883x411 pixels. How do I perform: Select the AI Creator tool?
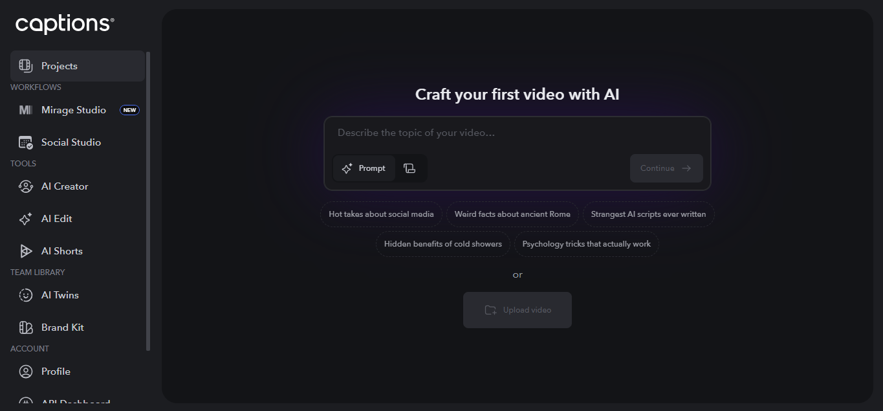tap(65, 186)
